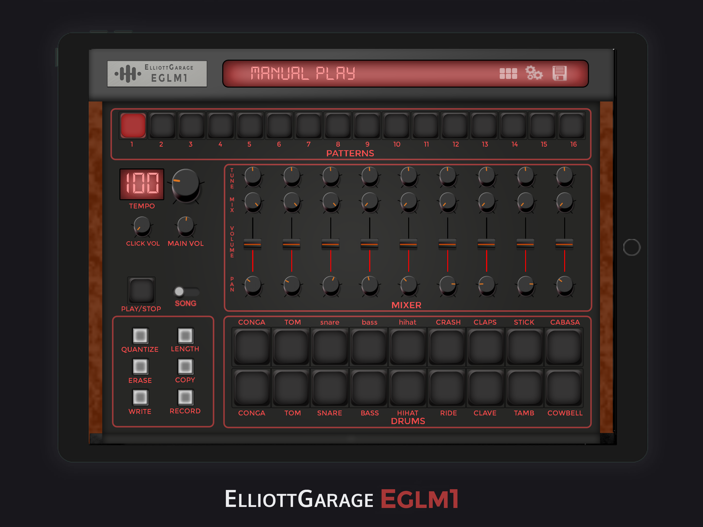Click the ElliottGarage EGLM1 logo badge

pos(157,74)
